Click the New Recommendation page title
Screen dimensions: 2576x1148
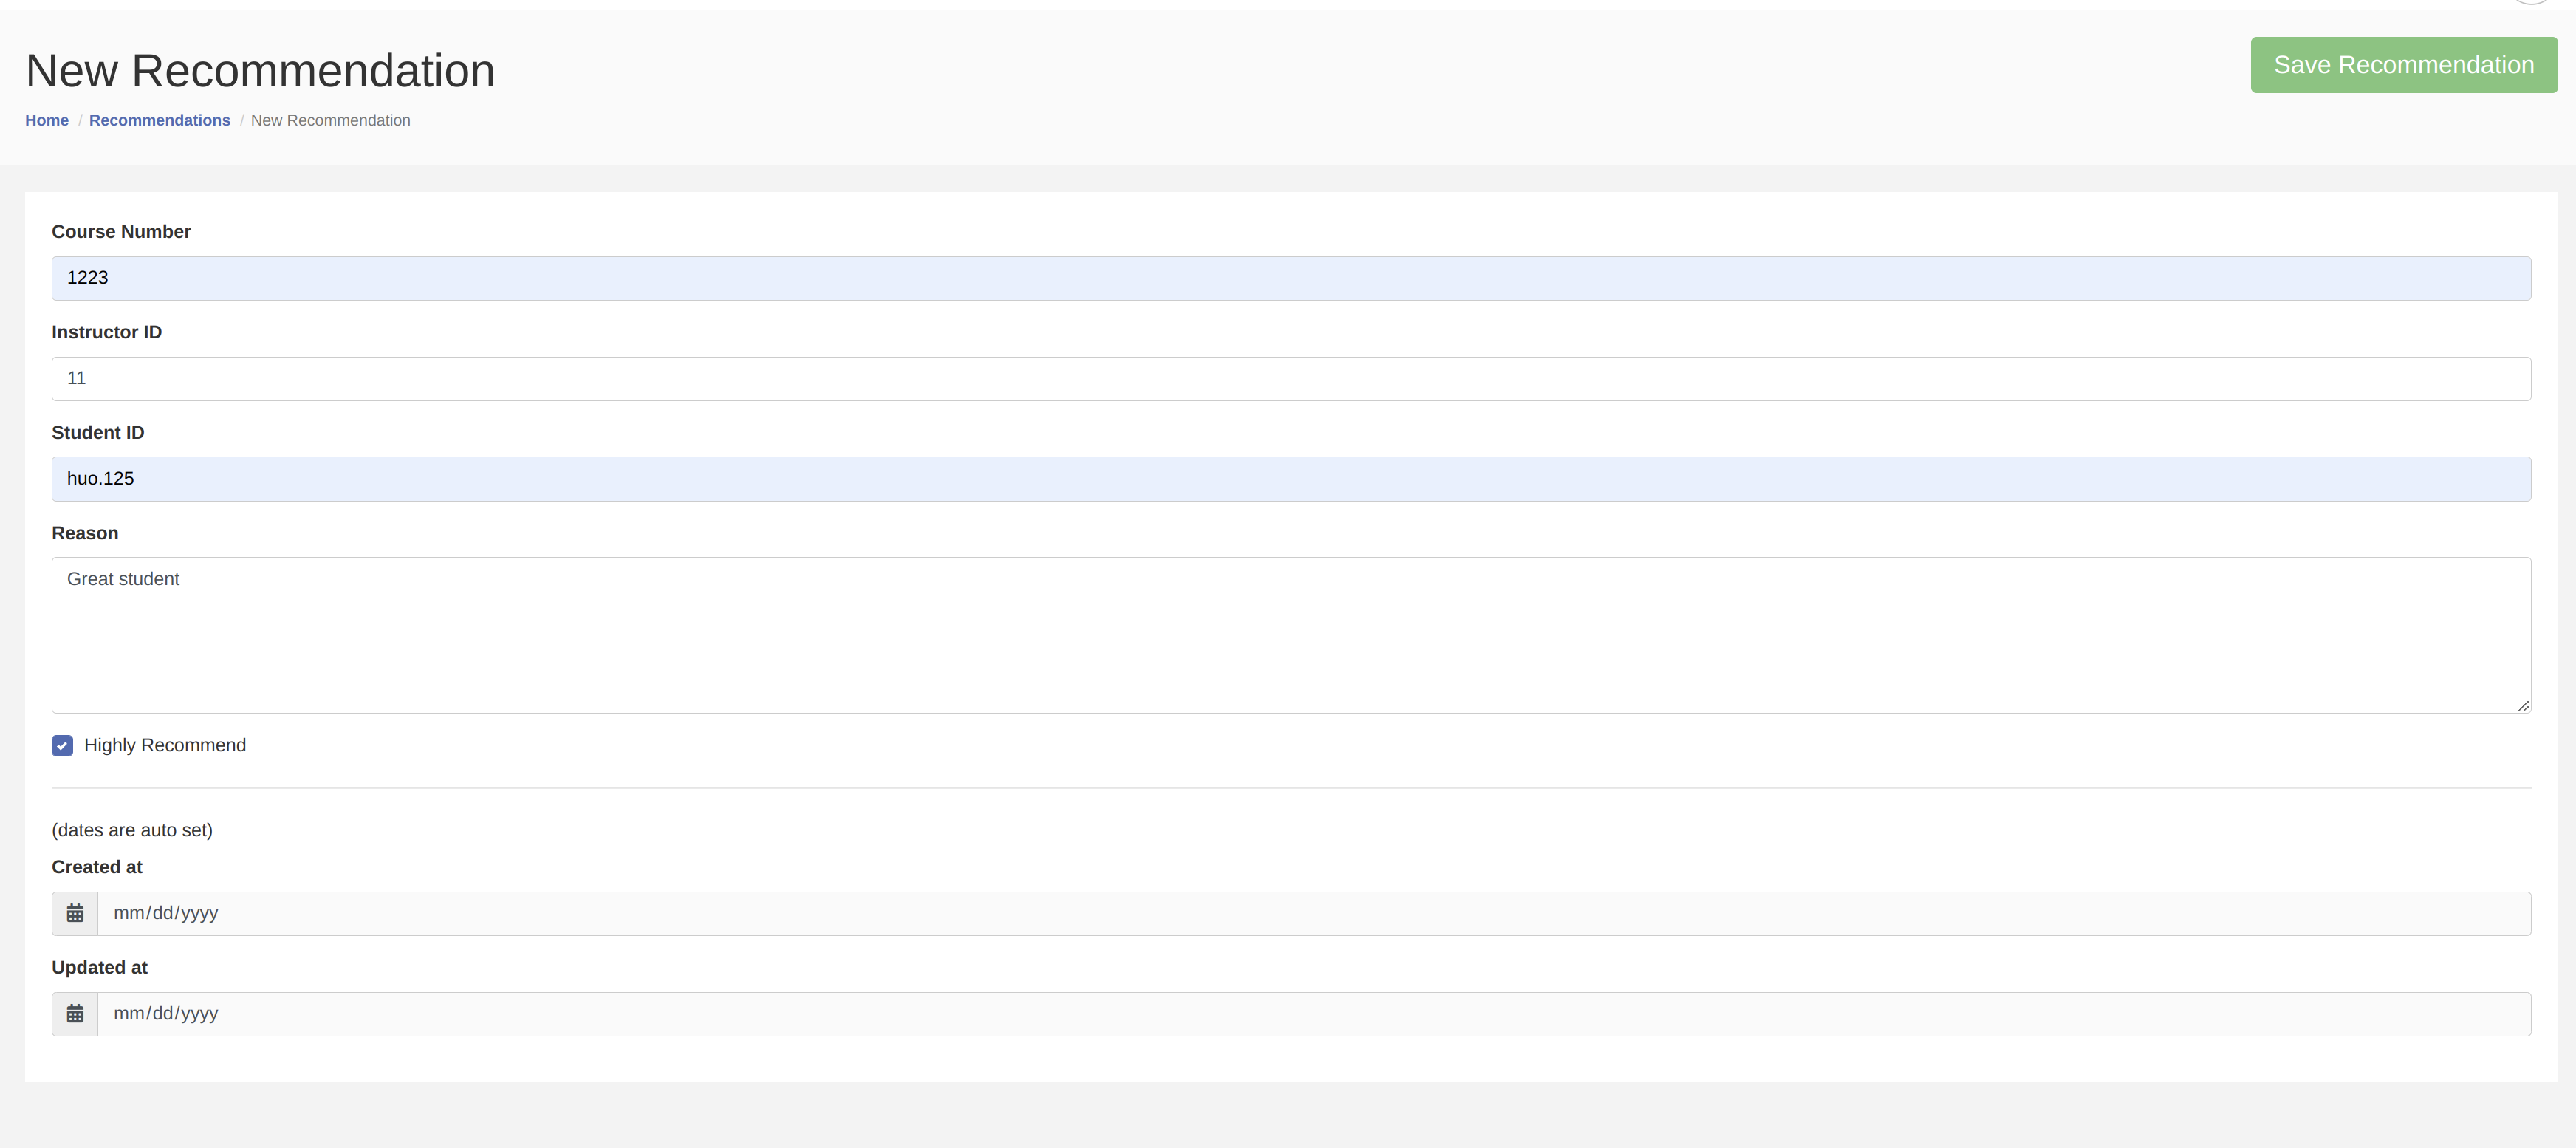click(259, 69)
